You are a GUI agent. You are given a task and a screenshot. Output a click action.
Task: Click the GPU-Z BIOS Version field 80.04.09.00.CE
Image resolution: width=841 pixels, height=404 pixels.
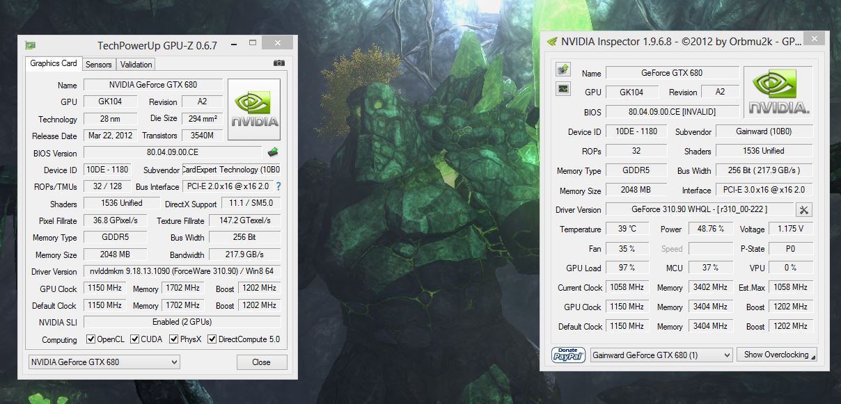pos(173,152)
